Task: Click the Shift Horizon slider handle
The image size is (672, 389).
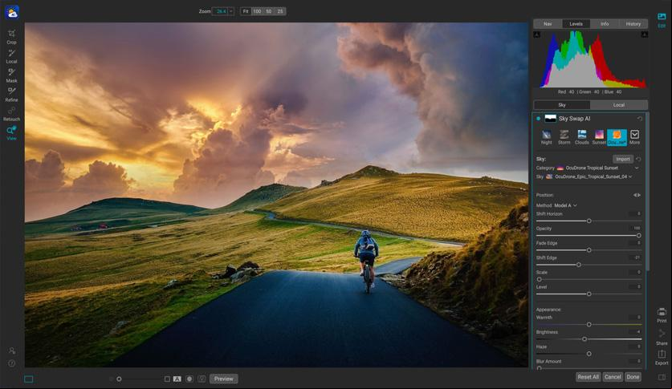Action: 589,221
